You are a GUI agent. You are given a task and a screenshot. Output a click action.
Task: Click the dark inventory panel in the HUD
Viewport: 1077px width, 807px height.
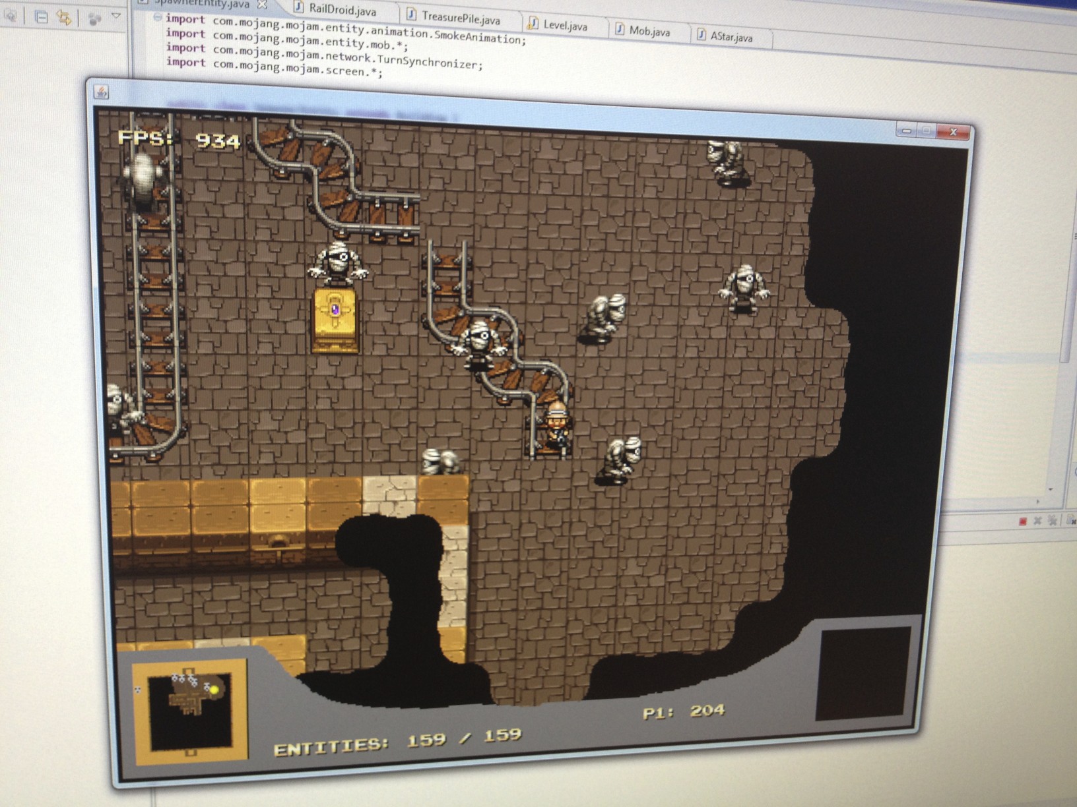863,674
